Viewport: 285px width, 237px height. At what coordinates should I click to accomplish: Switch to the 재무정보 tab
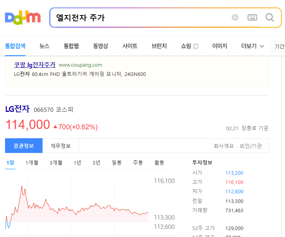tap(61, 146)
